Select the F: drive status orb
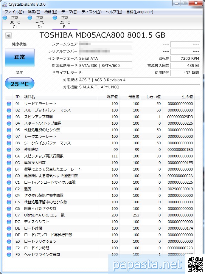 55,18
